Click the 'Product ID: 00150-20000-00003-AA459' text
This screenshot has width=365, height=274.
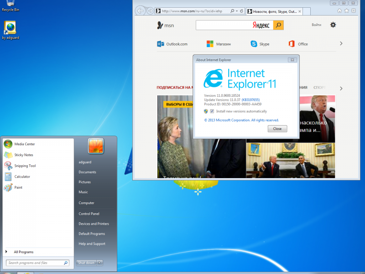[233, 104]
